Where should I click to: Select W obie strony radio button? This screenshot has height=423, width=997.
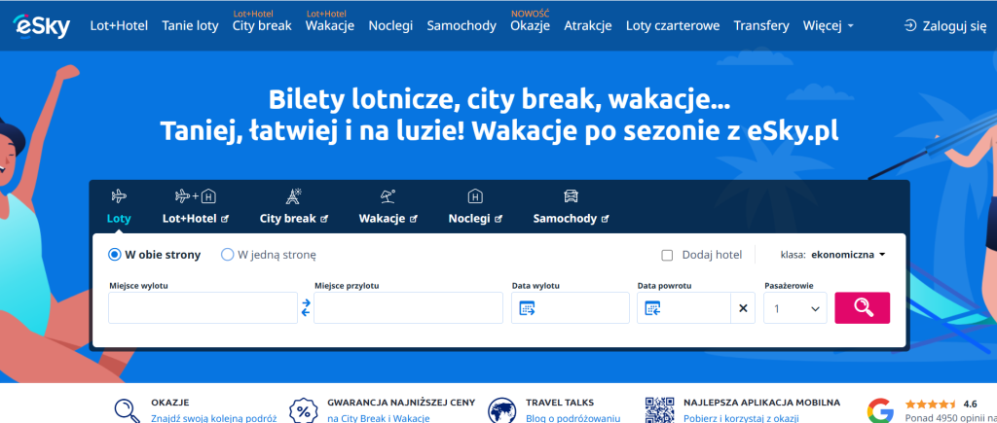(x=115, y=255)
